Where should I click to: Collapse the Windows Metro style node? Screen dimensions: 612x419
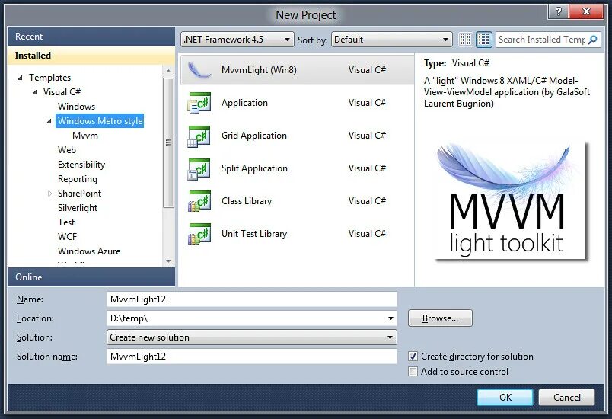pyautogui.click(x=49, y=121)
